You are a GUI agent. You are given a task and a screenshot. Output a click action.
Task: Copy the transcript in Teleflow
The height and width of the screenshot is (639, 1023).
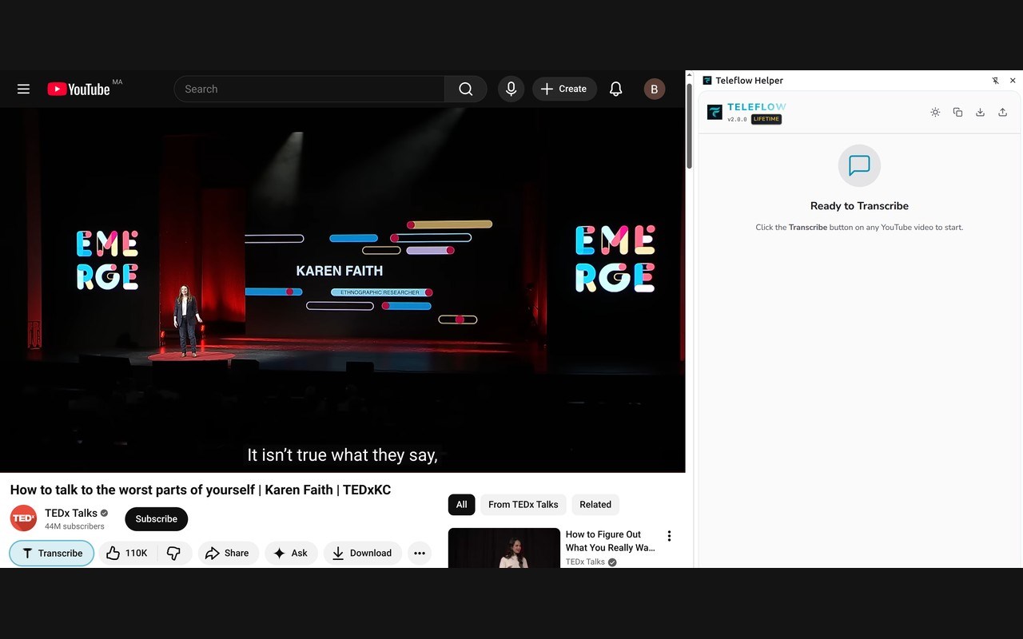pos(957,113)
